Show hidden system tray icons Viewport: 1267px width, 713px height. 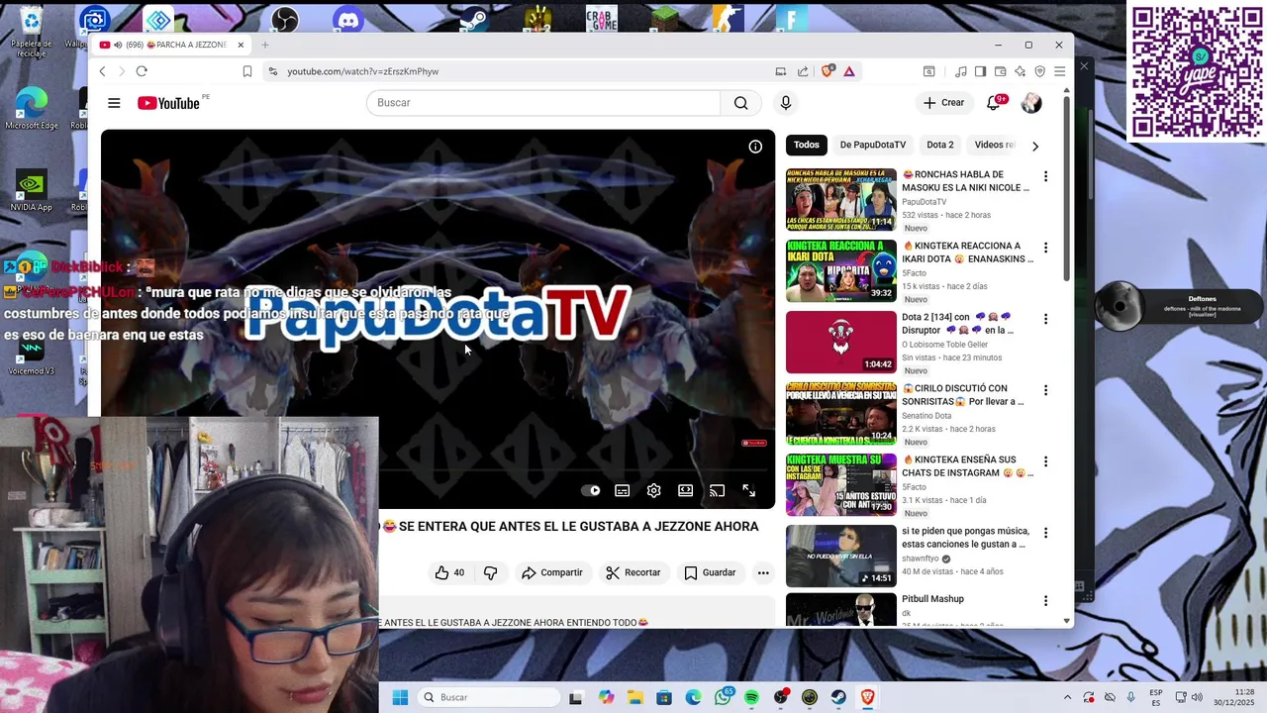[1067, 697]
